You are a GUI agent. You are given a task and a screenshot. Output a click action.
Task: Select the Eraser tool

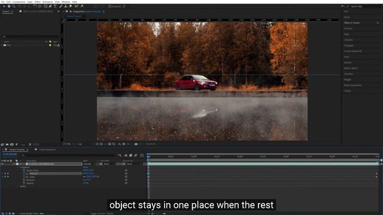click(x=71, y=7)
